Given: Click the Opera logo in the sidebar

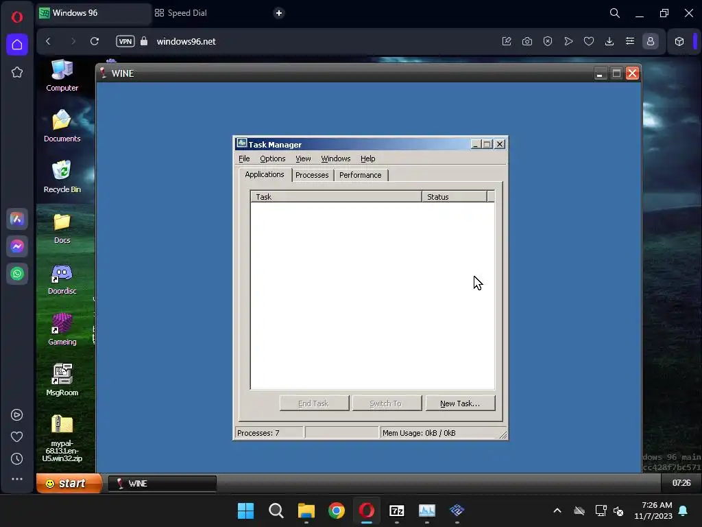Looking at the screenshot, I should click(17, 17).
